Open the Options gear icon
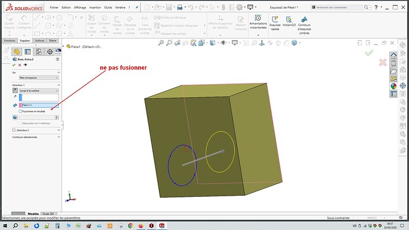The width and height of the screenshot is (409, 230). (x=239, y=7)
